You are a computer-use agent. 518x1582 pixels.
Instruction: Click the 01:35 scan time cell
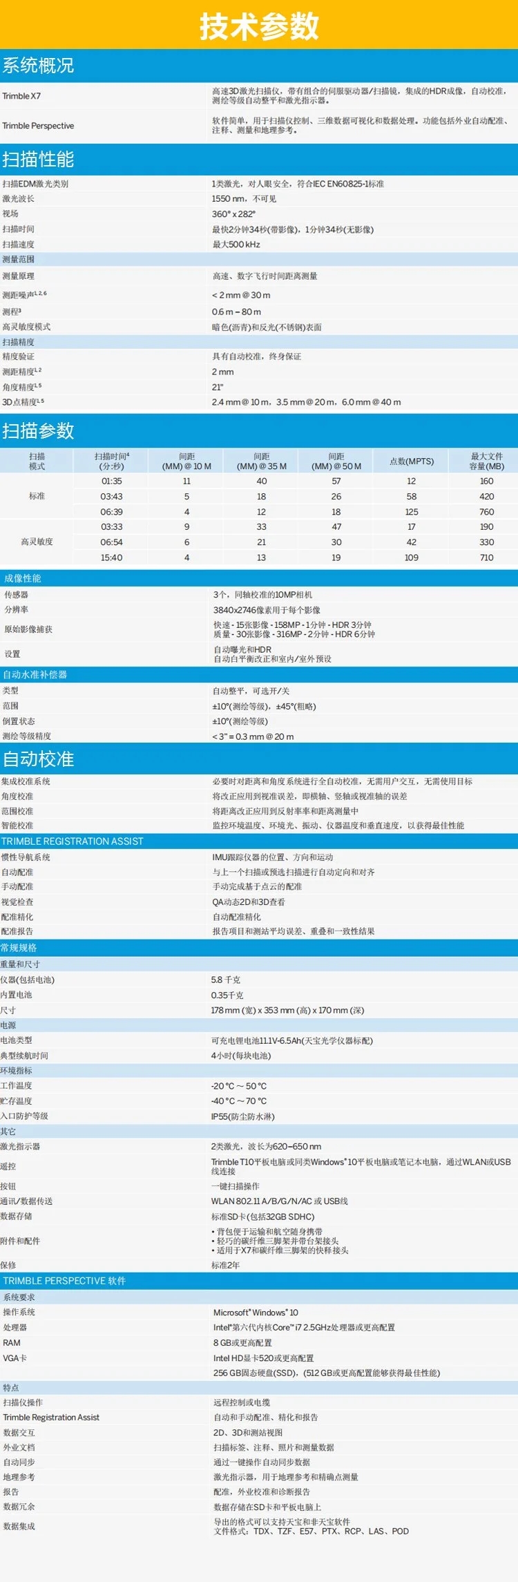click(111, 481)
